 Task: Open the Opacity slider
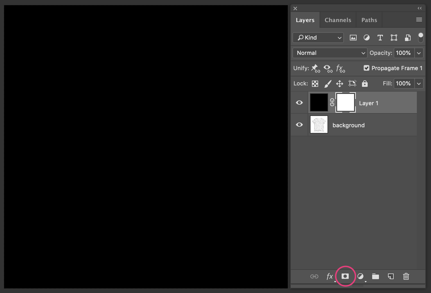click(419, 53)
